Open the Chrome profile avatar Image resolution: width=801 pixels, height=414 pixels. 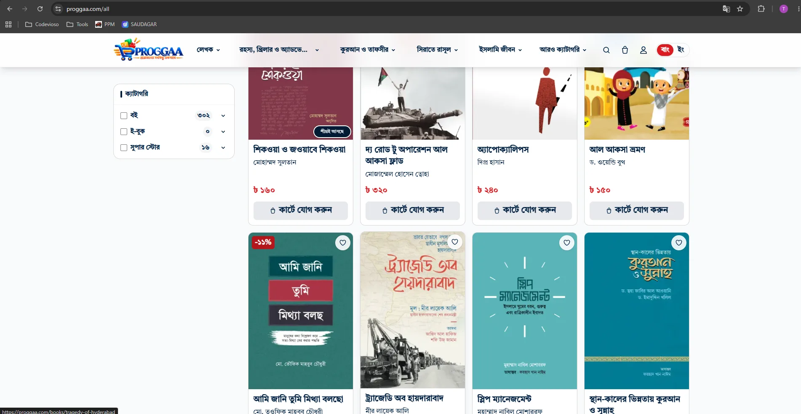[784, 9]
